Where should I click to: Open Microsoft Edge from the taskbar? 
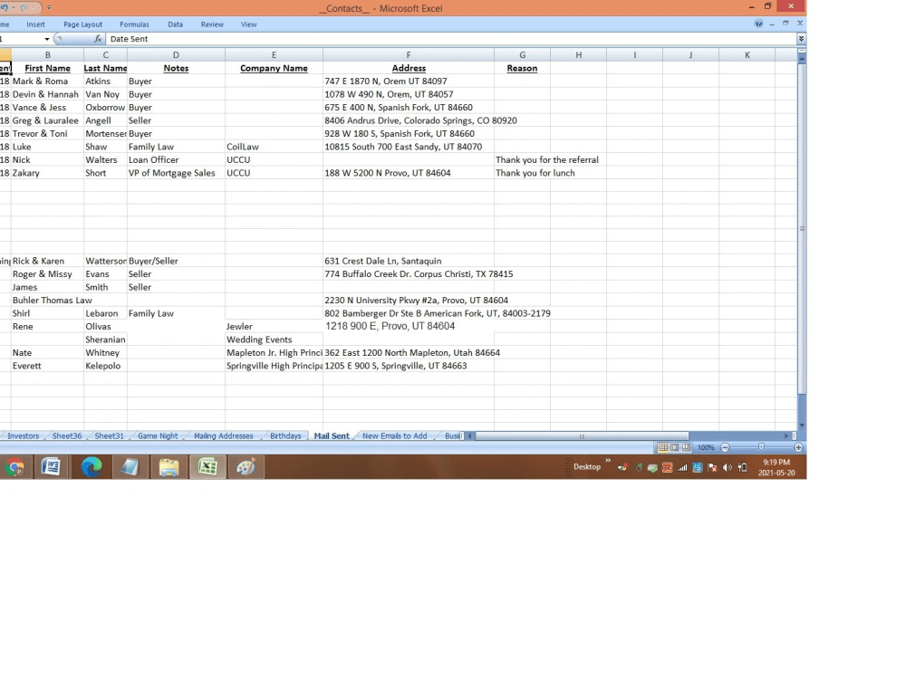pyautogui.click(x=91, y=466)
